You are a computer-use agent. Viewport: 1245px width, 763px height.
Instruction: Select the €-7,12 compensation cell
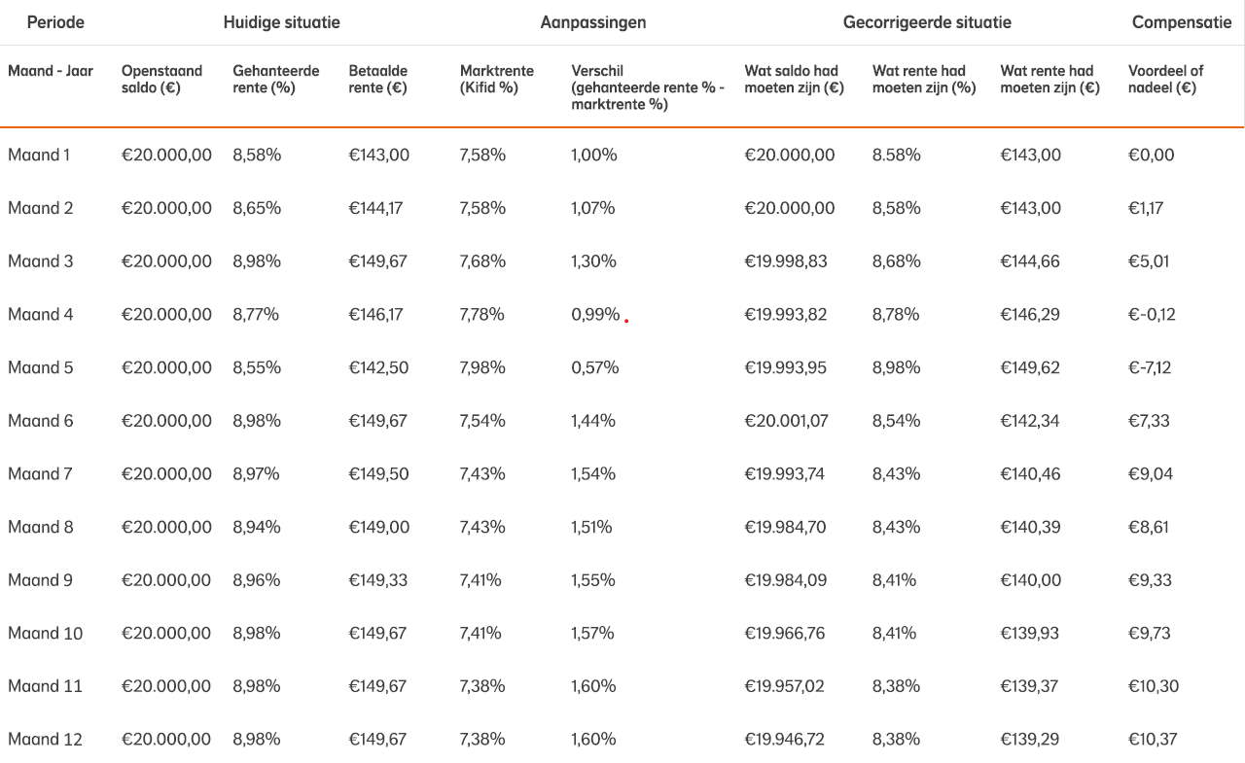[x=1149, y=367]
